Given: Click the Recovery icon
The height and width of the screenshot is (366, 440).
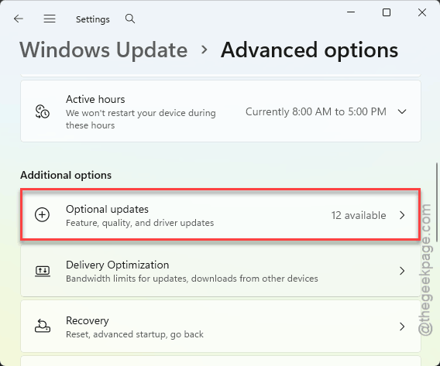Looking at the screenshot, I should [43, 326].
